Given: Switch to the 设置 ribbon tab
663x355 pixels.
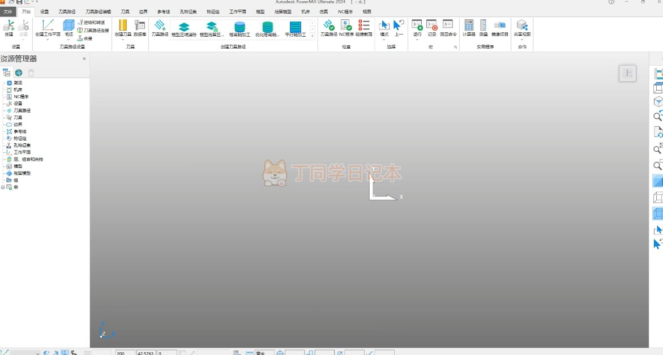Looking at the screenshot, I should [44, 12].
